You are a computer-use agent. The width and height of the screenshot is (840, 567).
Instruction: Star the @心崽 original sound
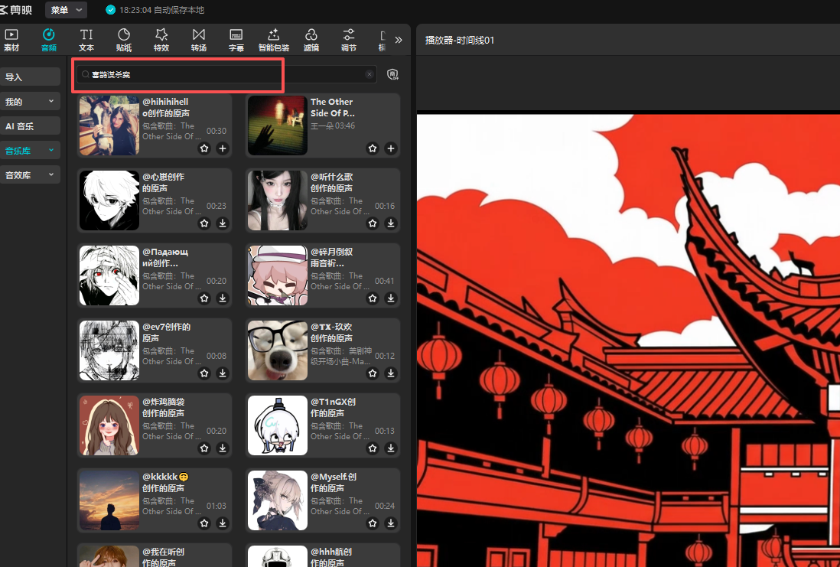[x=204, y=223]
